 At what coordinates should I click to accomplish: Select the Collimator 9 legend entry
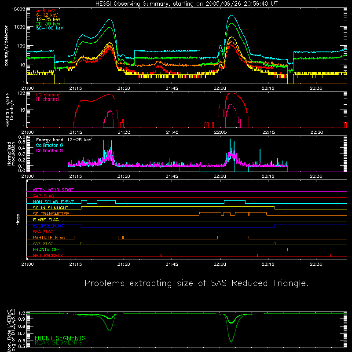point(49,150)
